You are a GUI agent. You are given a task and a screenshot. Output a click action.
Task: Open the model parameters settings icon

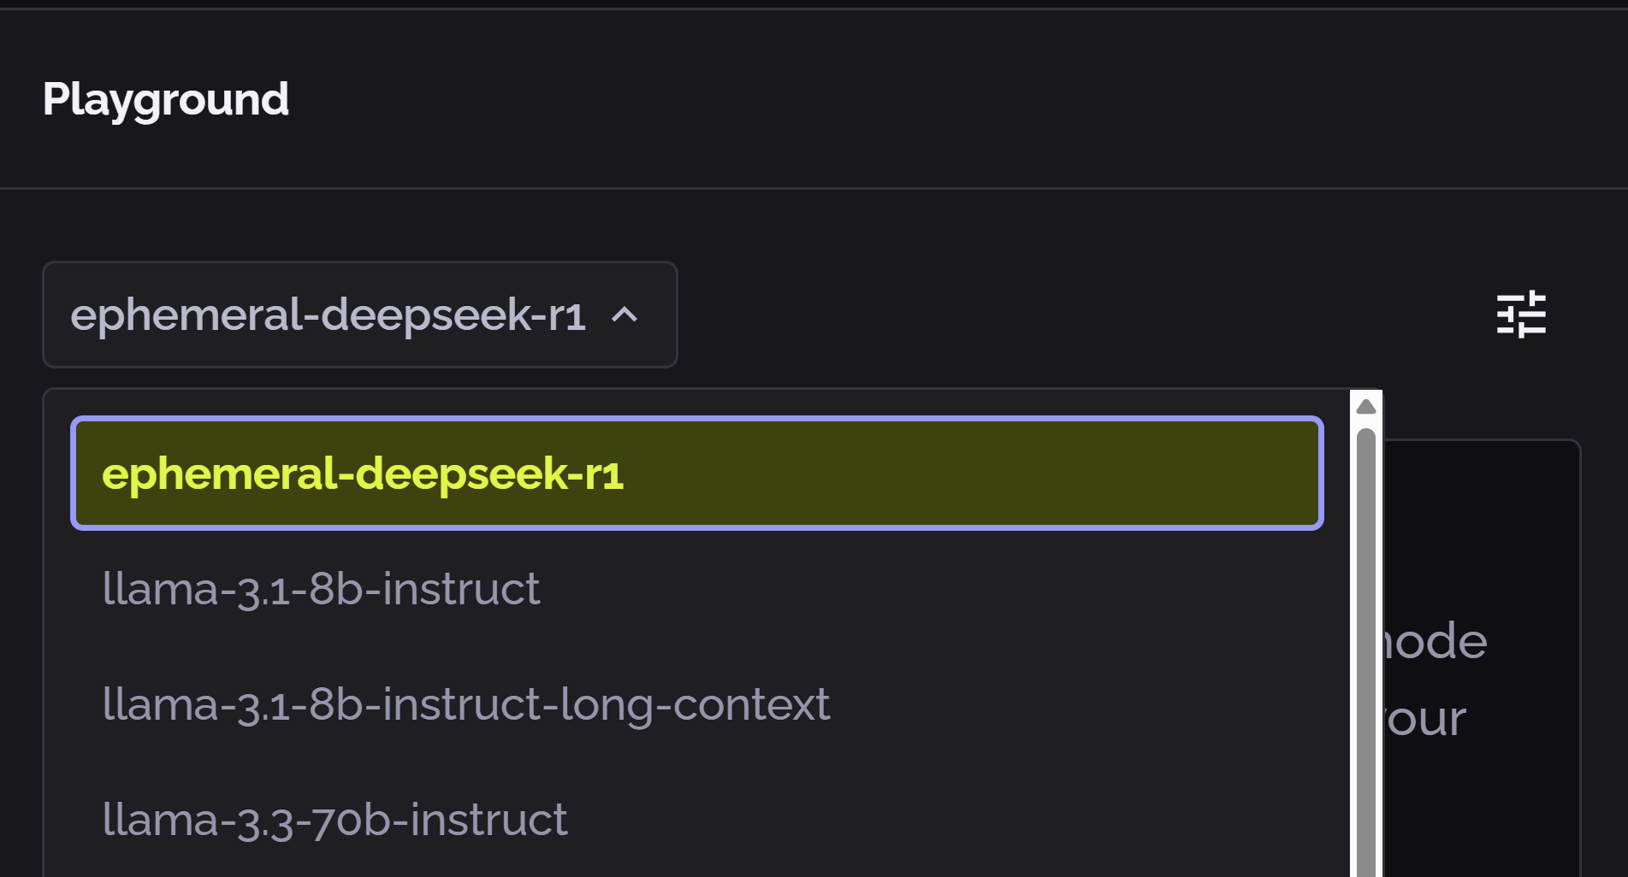[x=1522, y=314]
